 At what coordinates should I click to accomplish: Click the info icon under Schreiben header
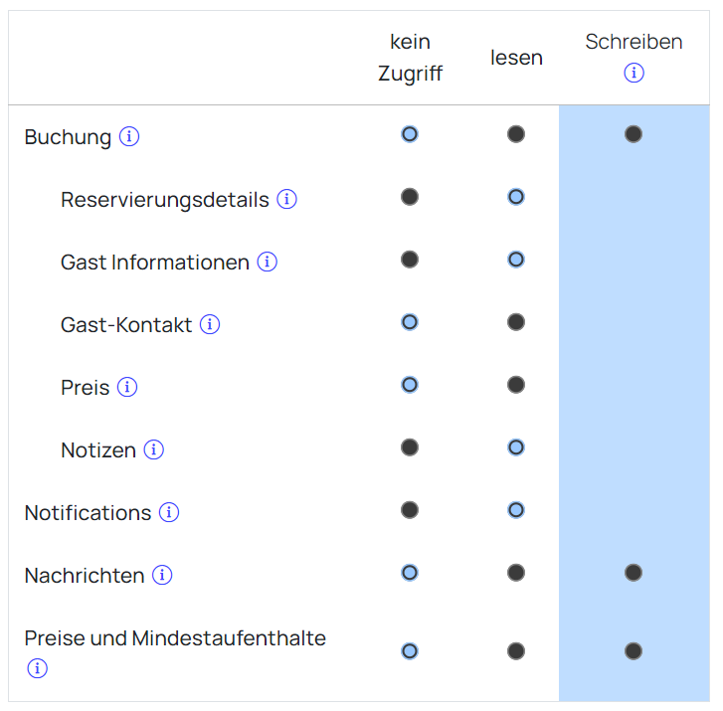(633, 73)
